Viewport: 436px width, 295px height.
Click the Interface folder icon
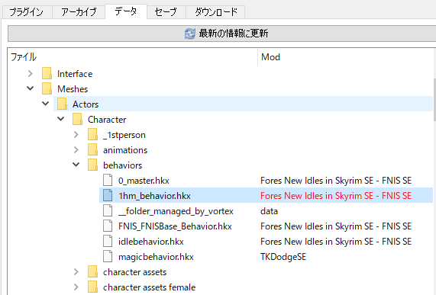pos(47,73)
